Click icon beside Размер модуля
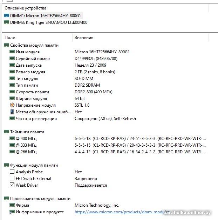The width and height of the screenshot is (218, 220). click(x=12, y=72)
